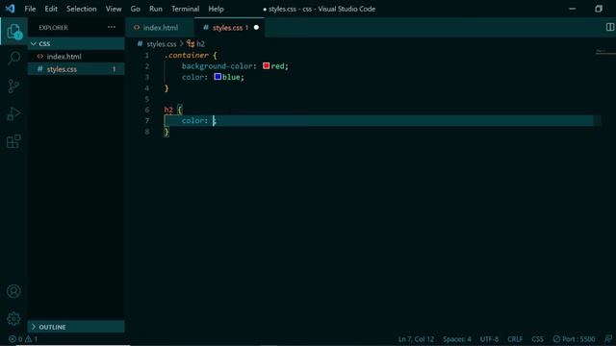This screenshot has height=346, width=616.
Task: Change indentation via Spaces: 4
Action: tap(457, 339)
